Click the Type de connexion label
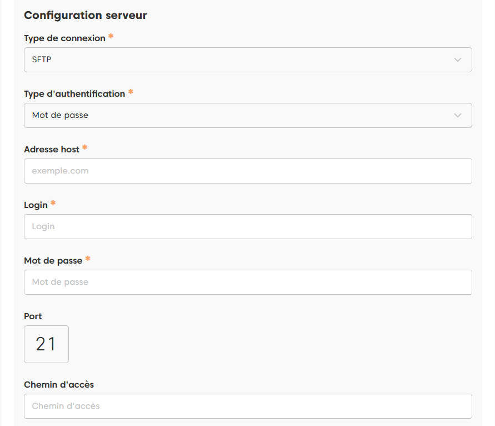The height and width of the screenshot is (426, 495). pos(64,38)
